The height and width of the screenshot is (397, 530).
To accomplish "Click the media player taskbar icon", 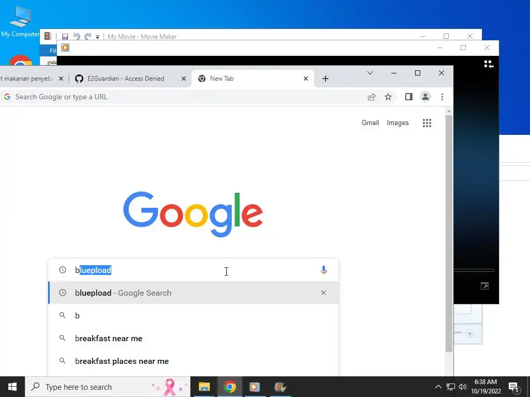I will 255,387.
